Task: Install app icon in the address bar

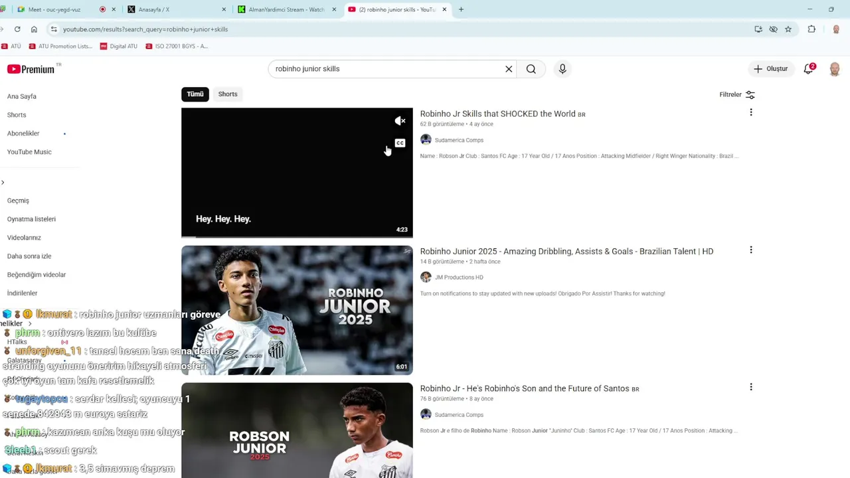Action: click(x=758, y=29)
